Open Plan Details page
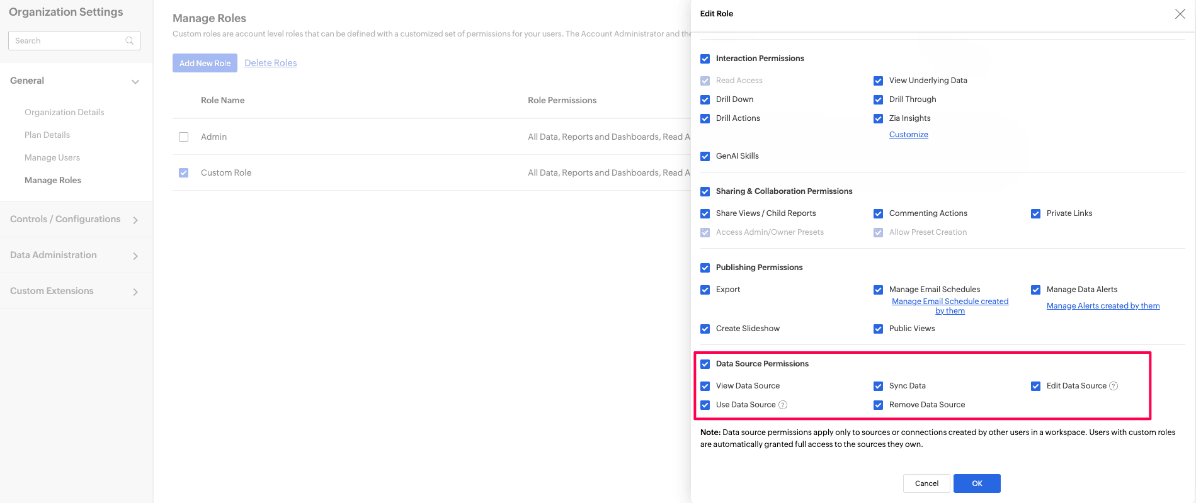Image resolution: width=1196 pixels, height=503 pixels. [x=47, y=135]
